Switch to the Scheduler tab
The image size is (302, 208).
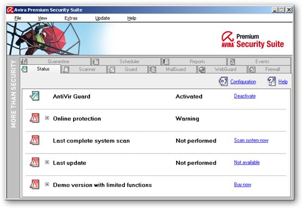click(126, 62)
